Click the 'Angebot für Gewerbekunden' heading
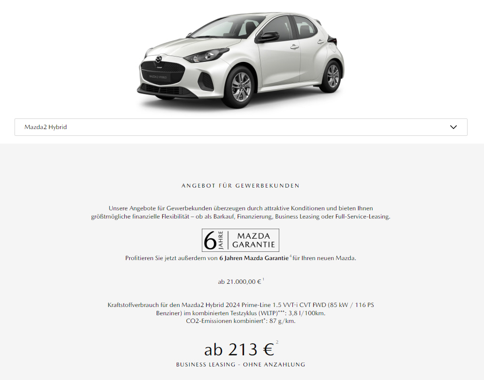The width and height of the screenshot is (484, 380). pos(241,186)
